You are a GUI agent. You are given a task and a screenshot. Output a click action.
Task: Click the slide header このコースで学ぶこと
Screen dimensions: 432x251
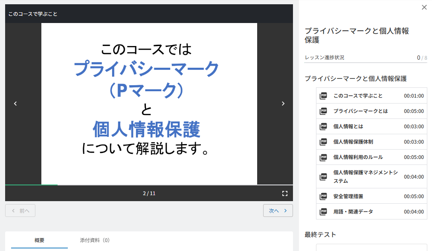coord(33,14)
